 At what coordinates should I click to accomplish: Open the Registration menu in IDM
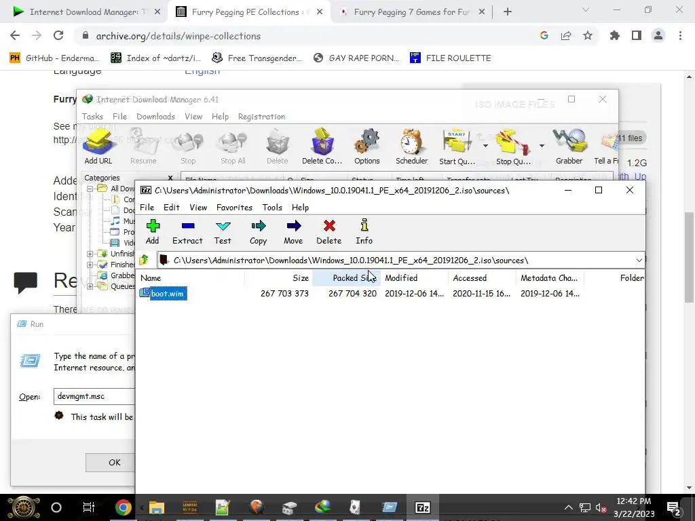(x=261, y=117)
